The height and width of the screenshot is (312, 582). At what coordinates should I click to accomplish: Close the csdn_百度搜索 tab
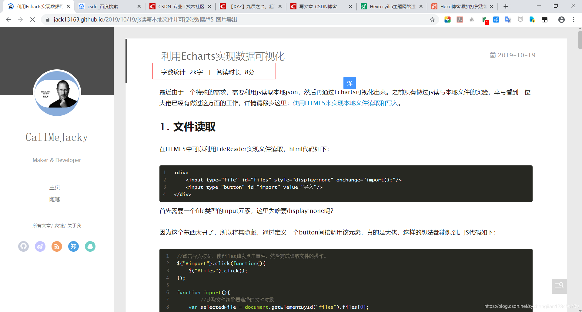click(139, 6)
